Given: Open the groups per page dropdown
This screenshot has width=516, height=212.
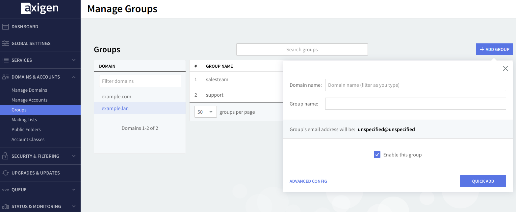Looking at the screenshot, I should coord(205,112).
